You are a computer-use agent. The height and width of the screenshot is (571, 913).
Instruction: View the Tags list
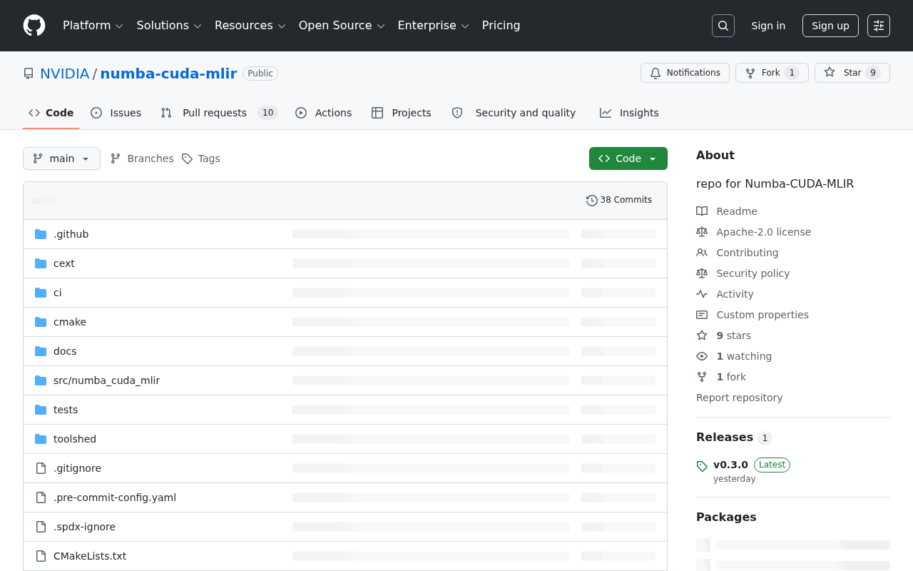200,158
